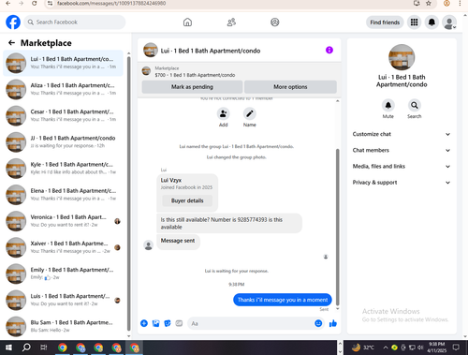This screenshot has width=468, height=355.
Task: Open the Groups icon in top navigation
Action: tap(275, 22)
